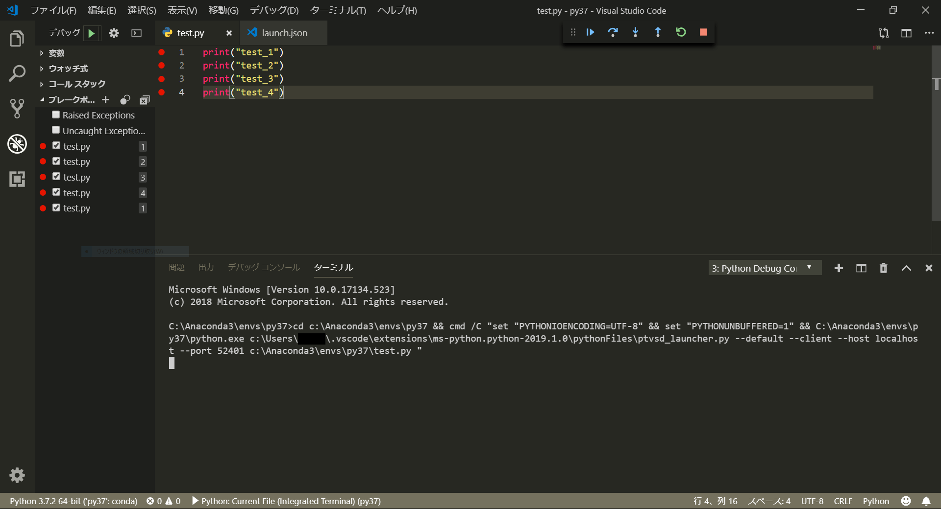The width and height of the screenshot is (941, 509).
Task: Split the editor to the right
Action: (x=906, y=33)
